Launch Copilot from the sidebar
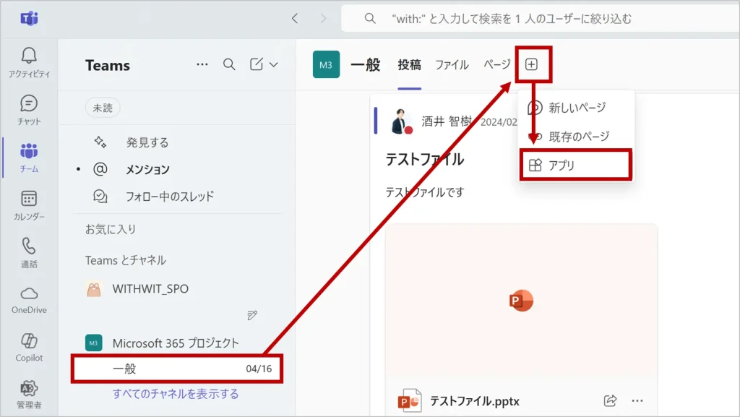 [x=29, y=348]
